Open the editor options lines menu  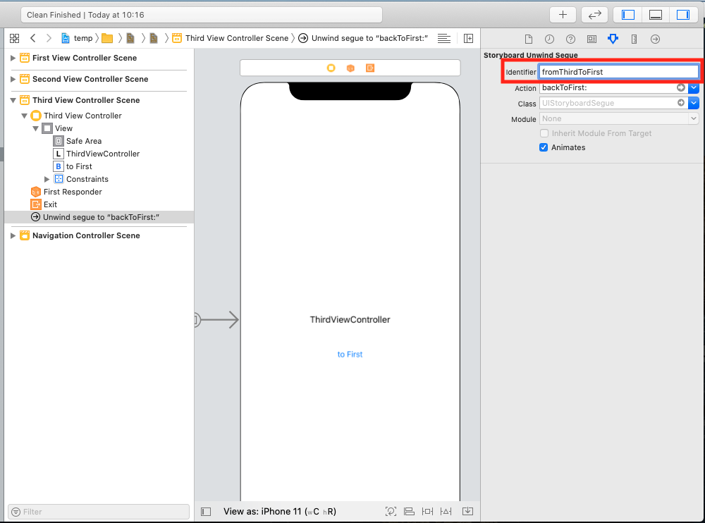coord(443,38)
